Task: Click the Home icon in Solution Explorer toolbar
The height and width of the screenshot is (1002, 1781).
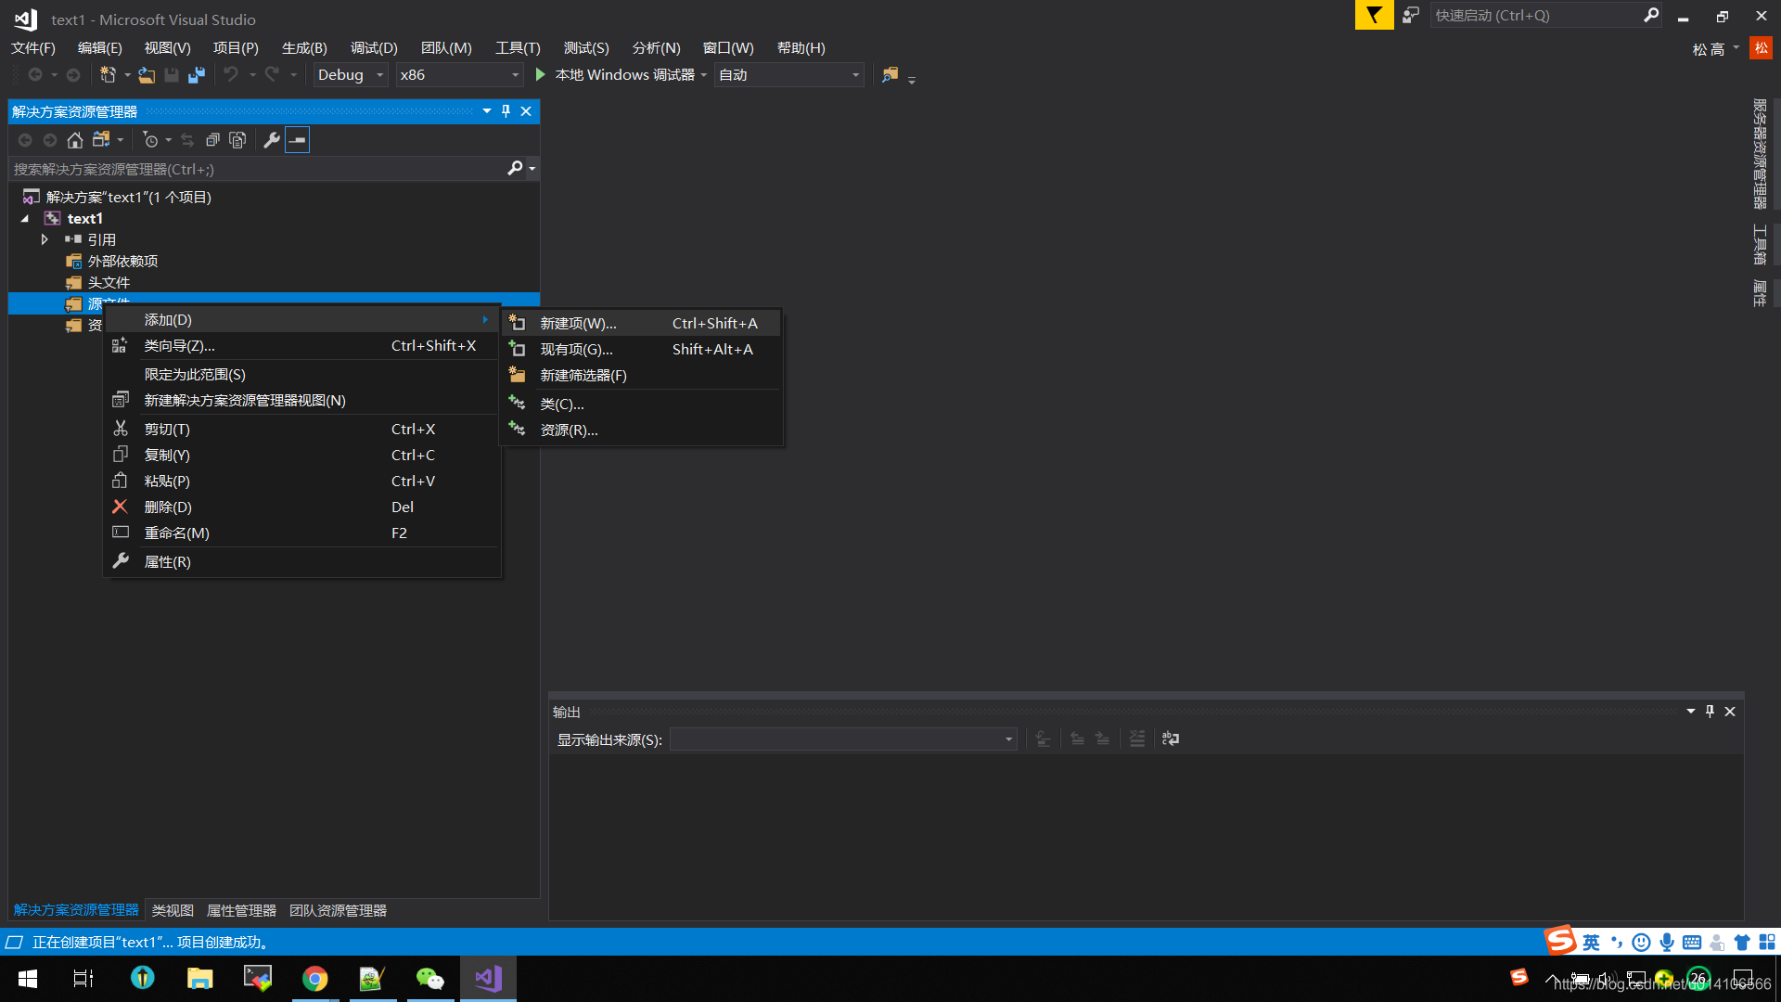Action: (75, 140)
